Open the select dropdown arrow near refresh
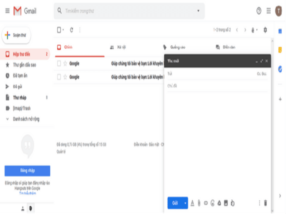 click(63, 30)
